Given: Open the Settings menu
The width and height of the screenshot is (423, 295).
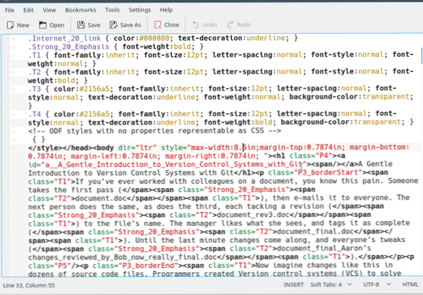Looking at the screenshot, I should point(139,10).
